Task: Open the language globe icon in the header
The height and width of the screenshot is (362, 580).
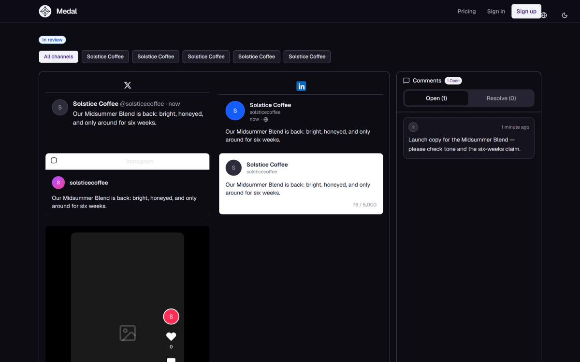Action: coord(544,15)
